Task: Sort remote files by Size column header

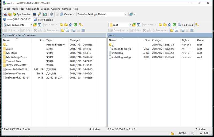Action: [x=144, y=40]
